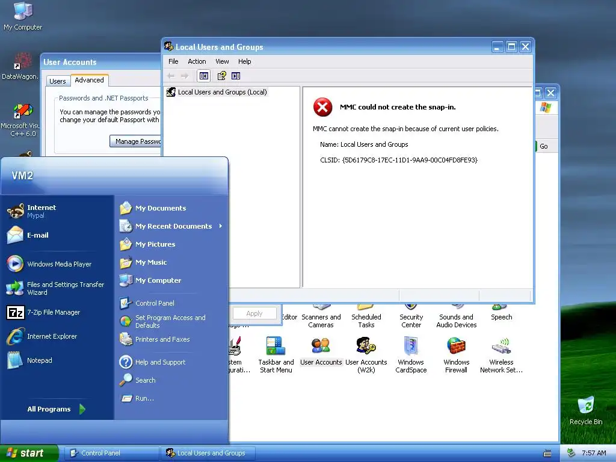Open My Pictures folder
616x462 pixels.
[x=147, y=244]
